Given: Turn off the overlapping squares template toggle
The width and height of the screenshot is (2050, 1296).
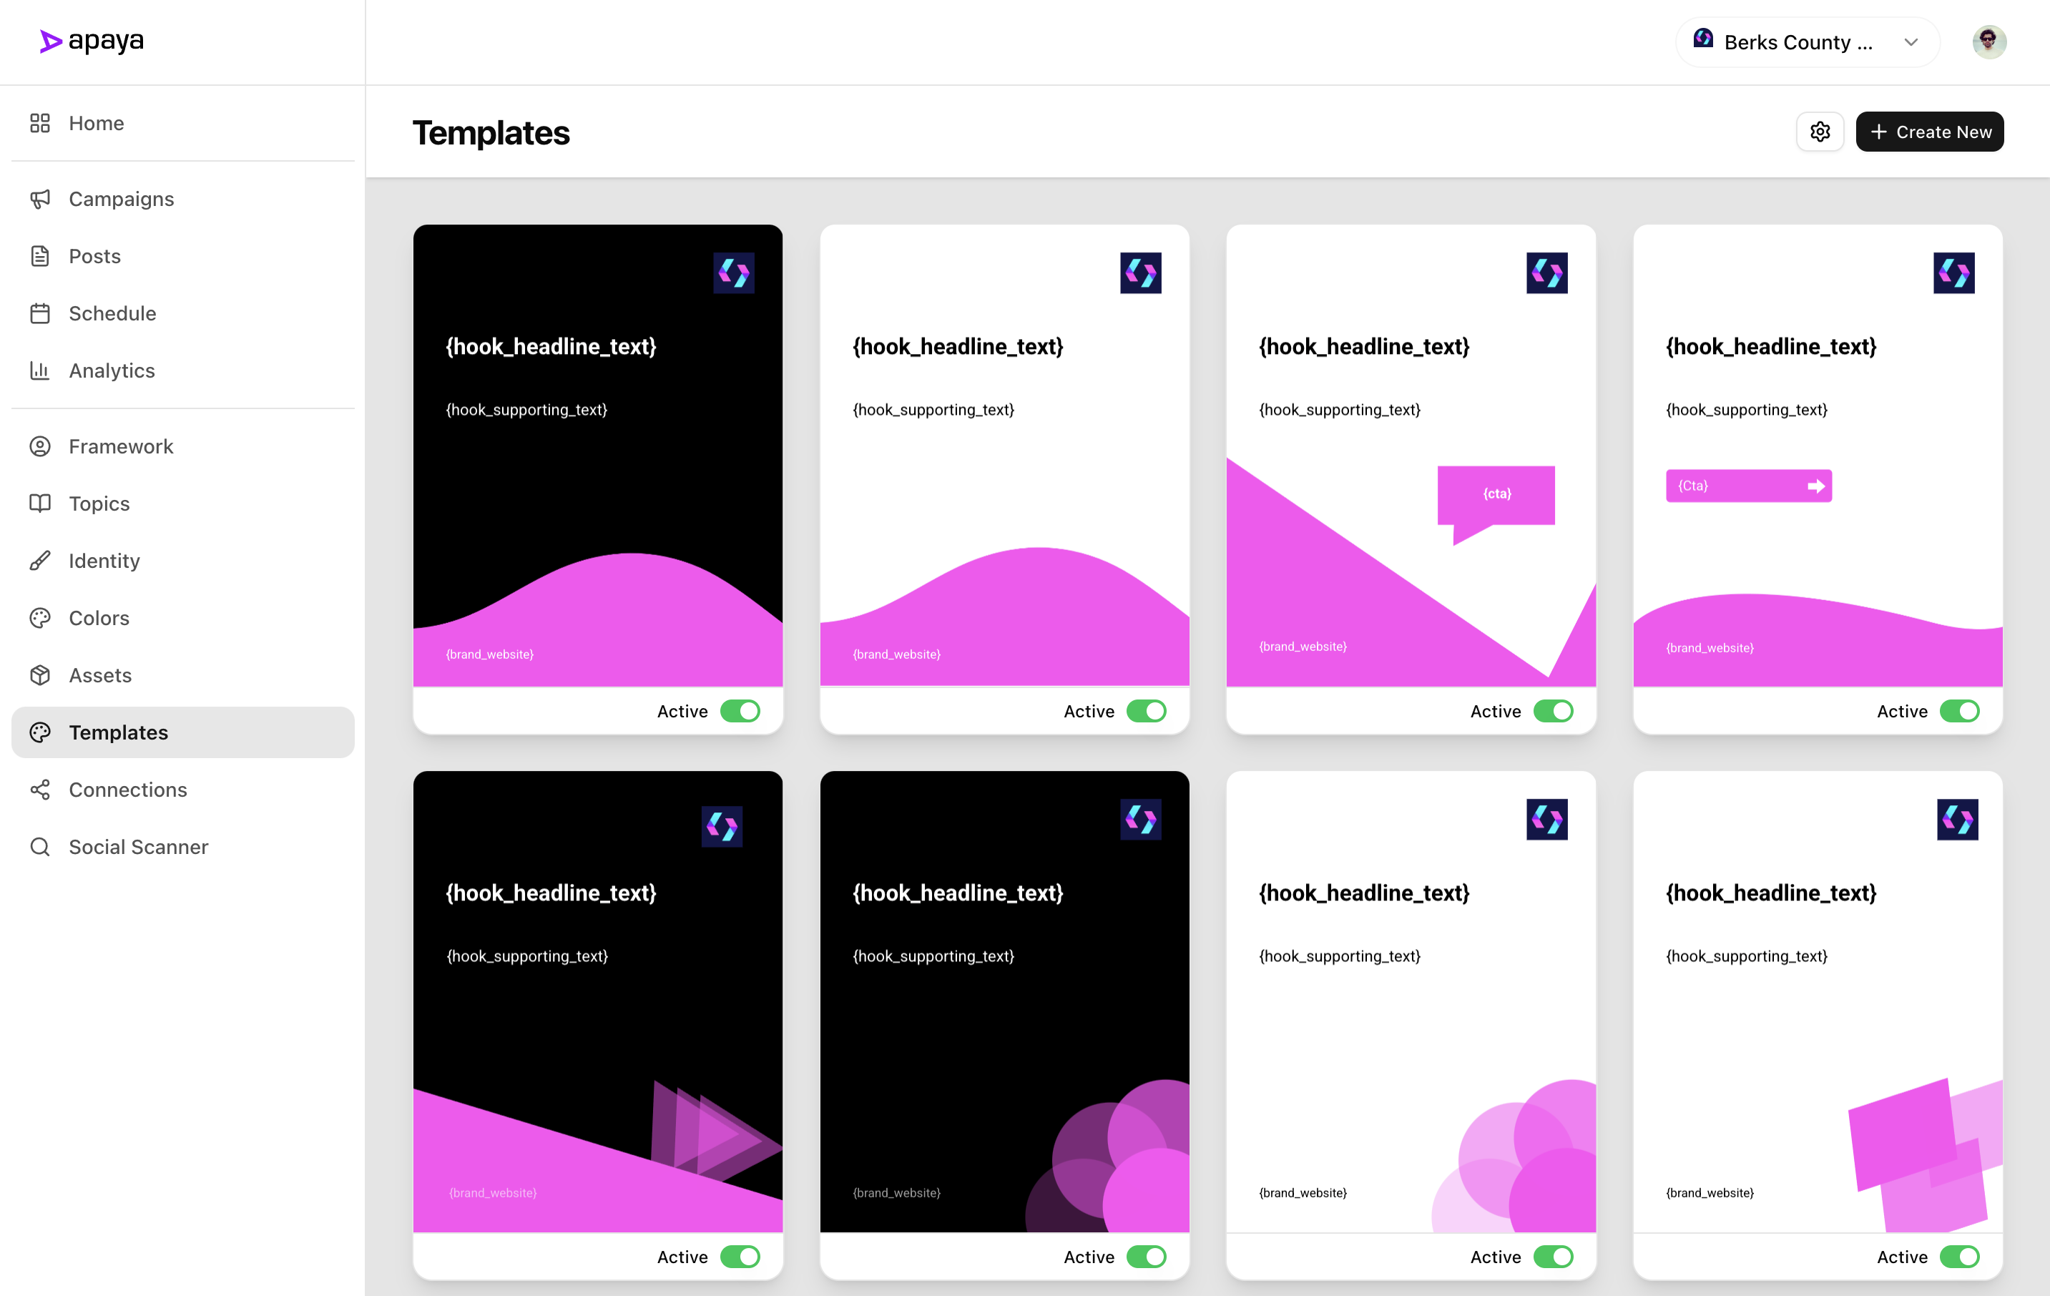Looking at the screenshot, I should [x=1959, y=1257].
